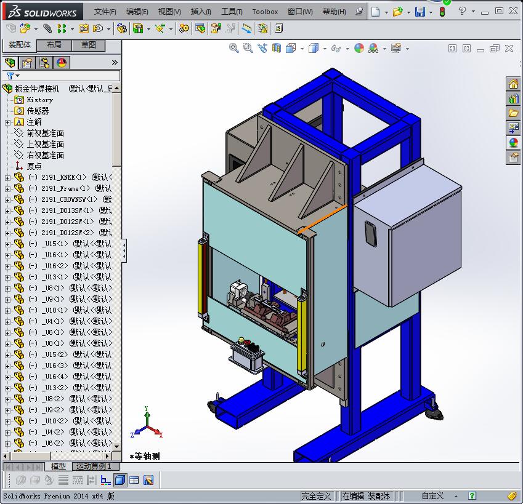Expand 2191_CROWNSW<1> component node

[7, 200]
